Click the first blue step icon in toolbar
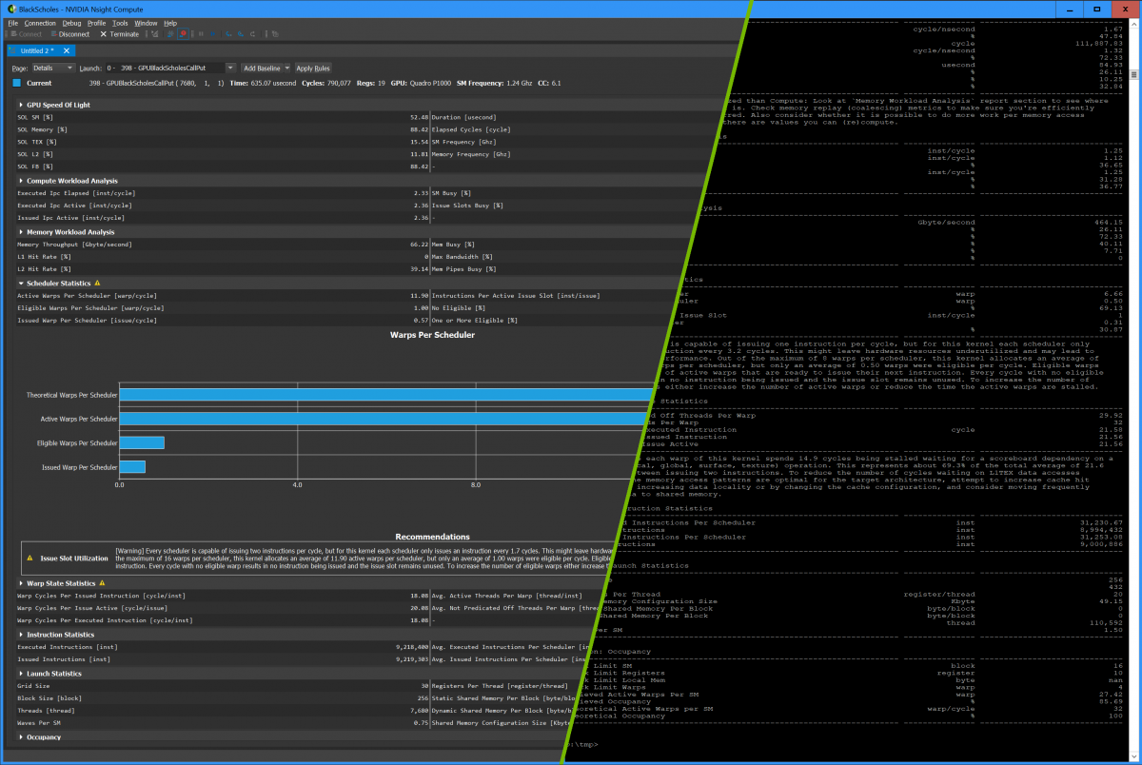Viewport: 1142px width, 765px height. (228, 34)
